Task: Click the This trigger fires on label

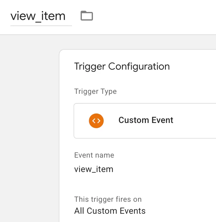Action: (x=108, y=199)
